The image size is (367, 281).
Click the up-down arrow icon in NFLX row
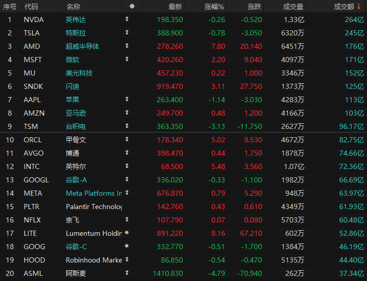[x=127, y=219]
